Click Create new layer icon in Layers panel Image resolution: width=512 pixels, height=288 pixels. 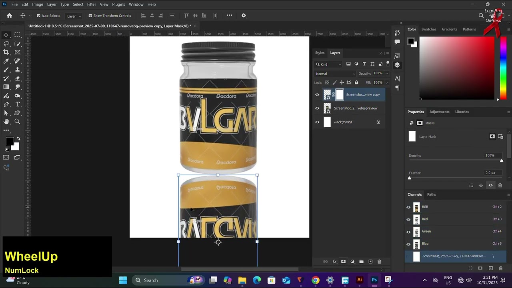coord(370,262)
